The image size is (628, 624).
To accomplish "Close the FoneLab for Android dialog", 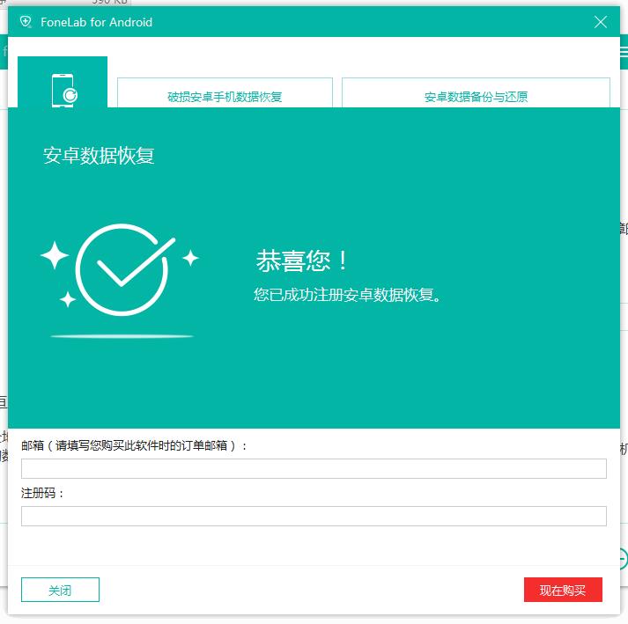I will point(600,22).
